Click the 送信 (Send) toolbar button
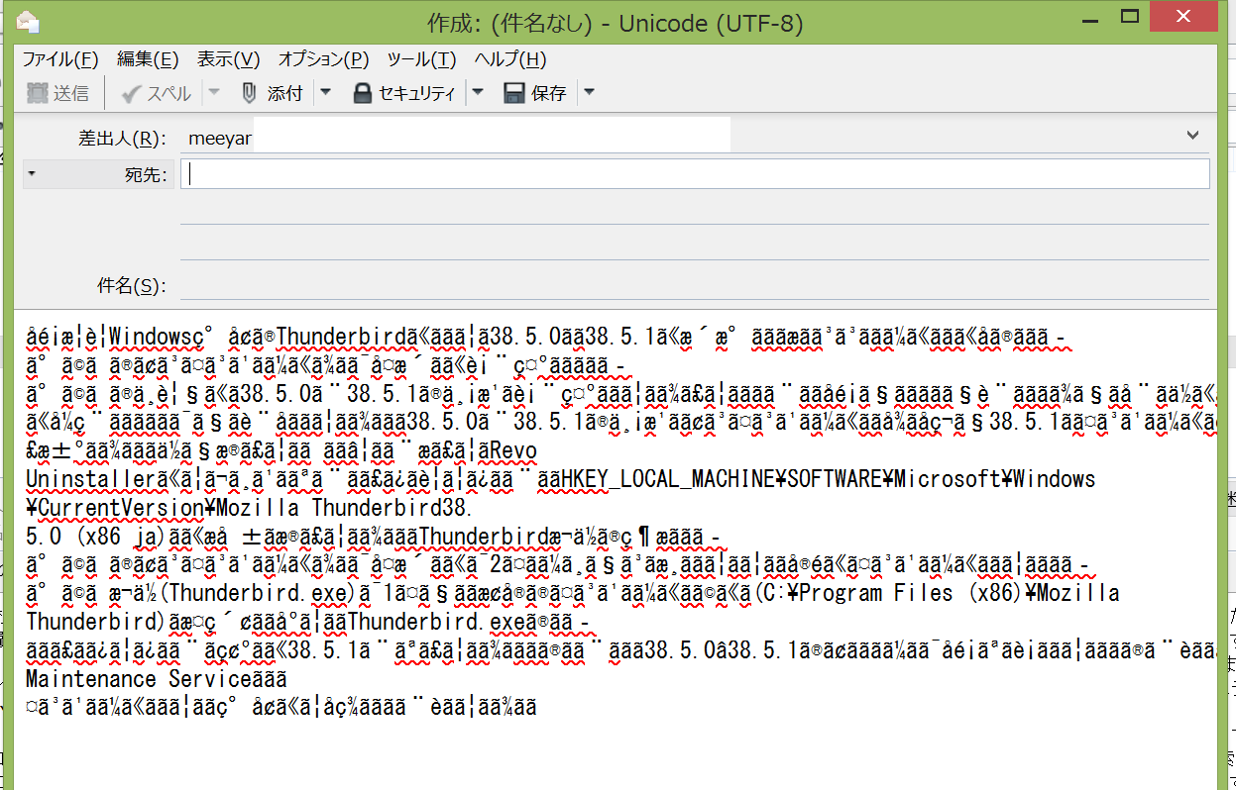 [57, 93]
